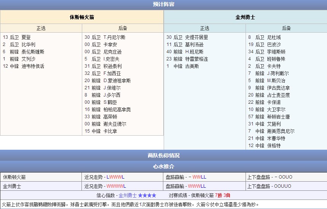The width and height of the screenshot is (327, 209).
Task: Click the 信心指数 金州勇士 link
Action: pos(128,195)
